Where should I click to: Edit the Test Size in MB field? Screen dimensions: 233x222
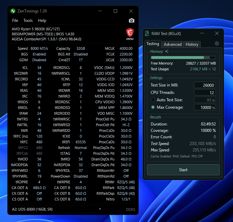tap(205, 85)
